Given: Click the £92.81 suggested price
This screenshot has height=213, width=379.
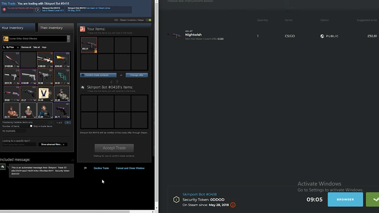Looking at the screenshot, I should coord(372,36).
